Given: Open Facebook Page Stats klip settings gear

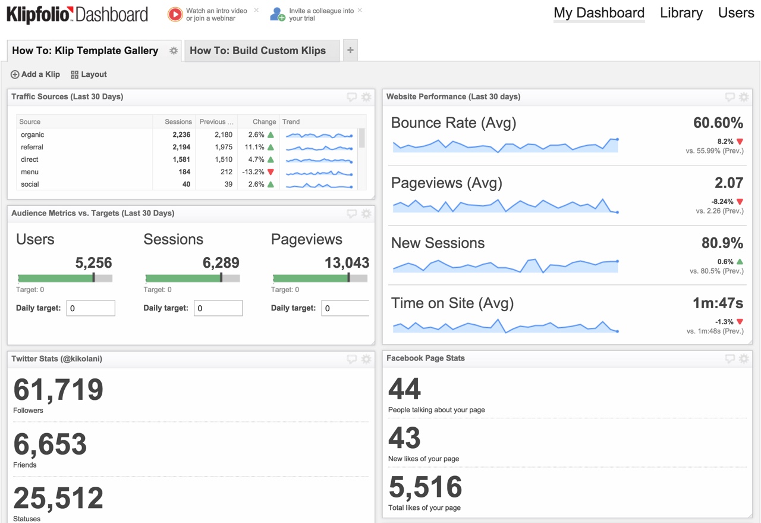Looking at the screenshot, I should 744,359.
